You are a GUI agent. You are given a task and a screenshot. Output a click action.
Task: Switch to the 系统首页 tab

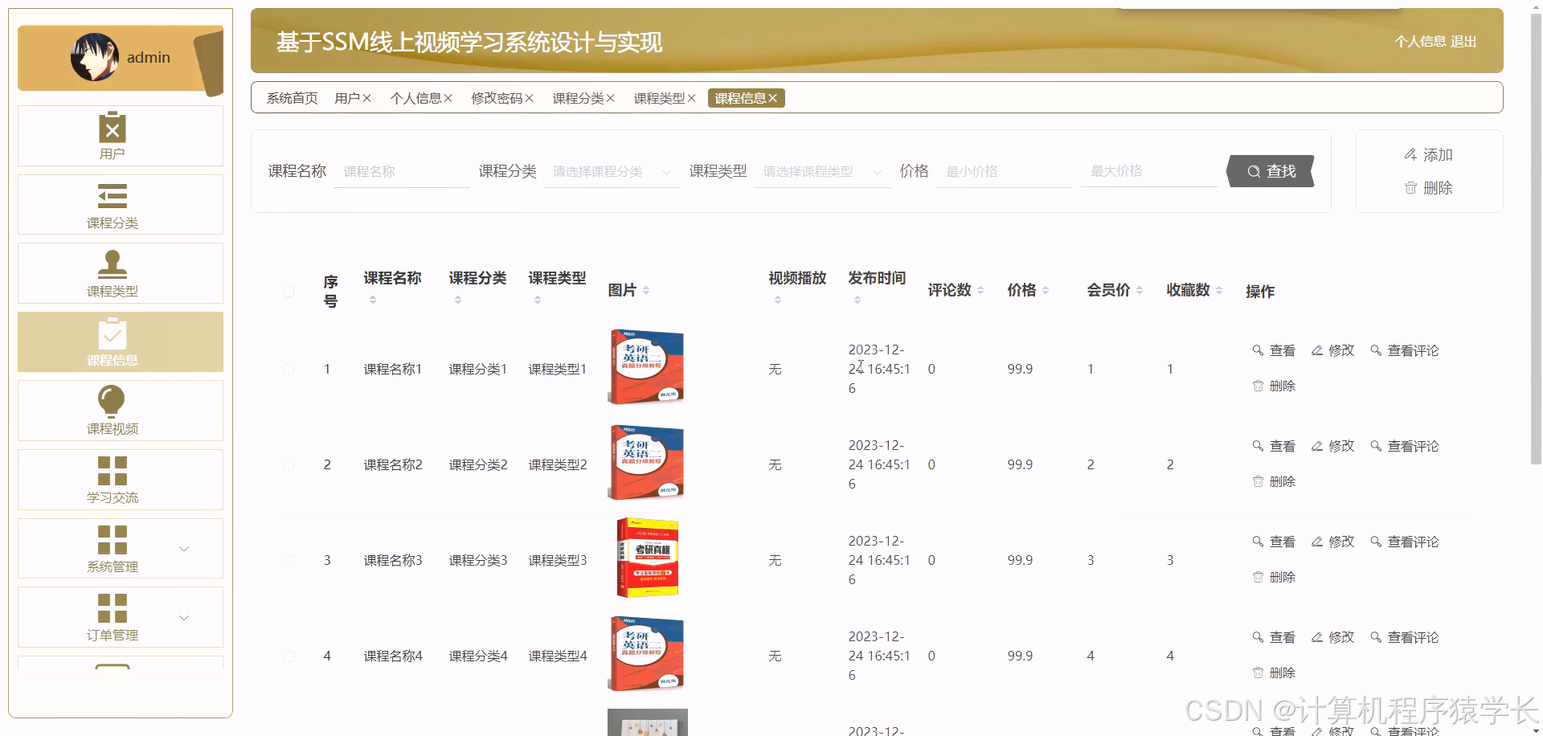pos(292,98)
